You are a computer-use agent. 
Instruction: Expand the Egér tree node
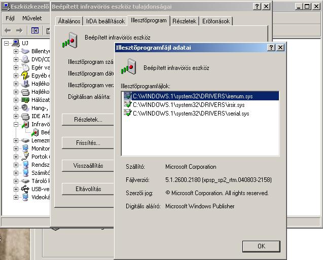point(16,67)
